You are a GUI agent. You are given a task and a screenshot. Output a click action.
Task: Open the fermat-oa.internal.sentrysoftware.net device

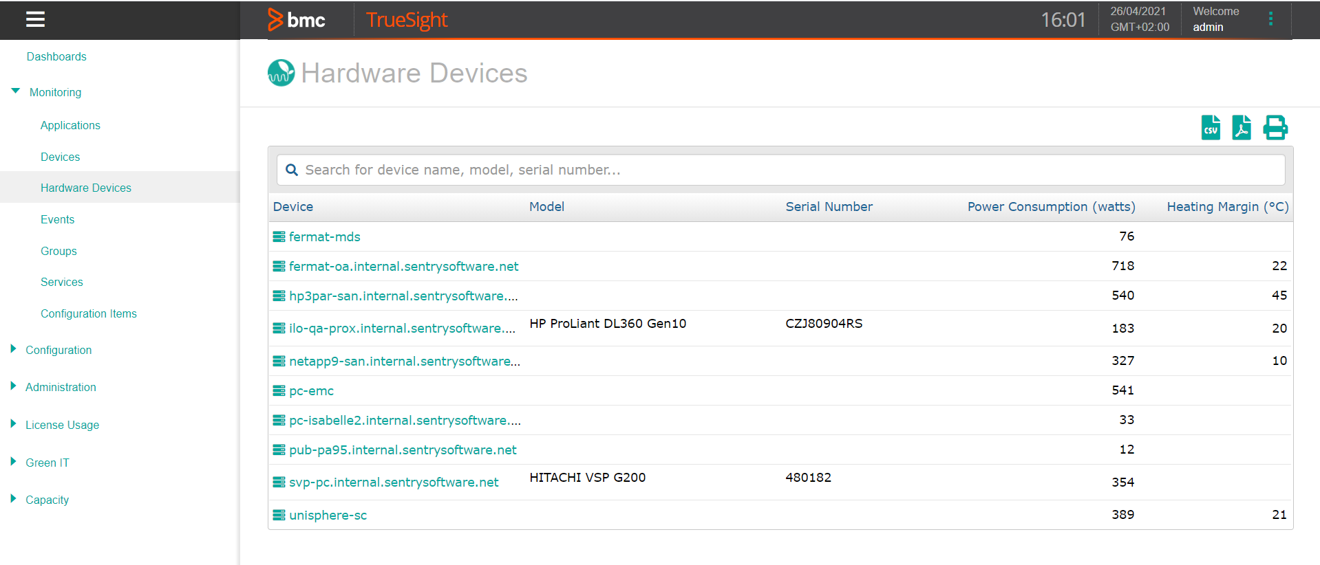pos(404,266)
